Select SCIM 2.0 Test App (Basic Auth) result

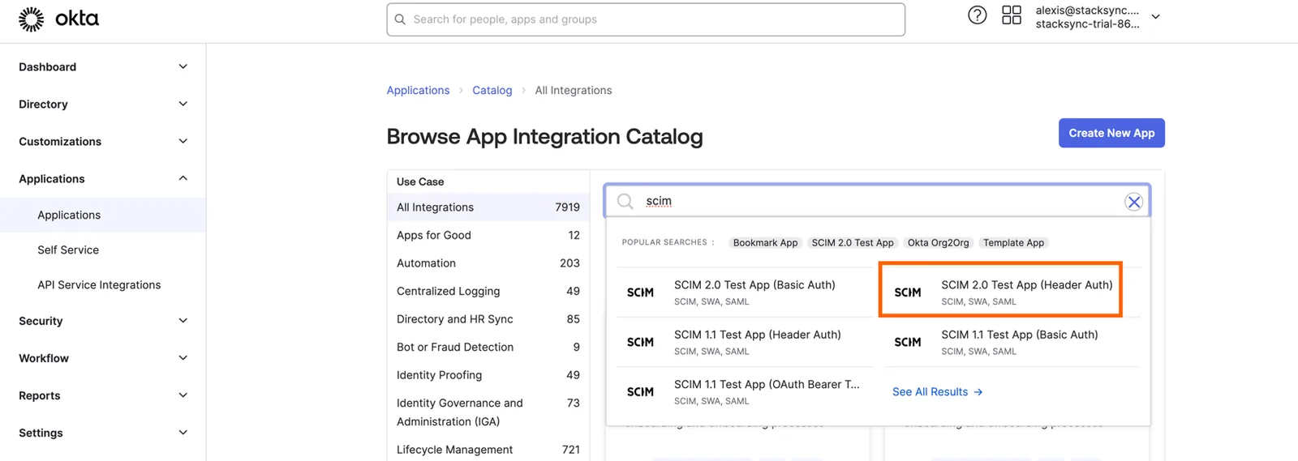745,292
